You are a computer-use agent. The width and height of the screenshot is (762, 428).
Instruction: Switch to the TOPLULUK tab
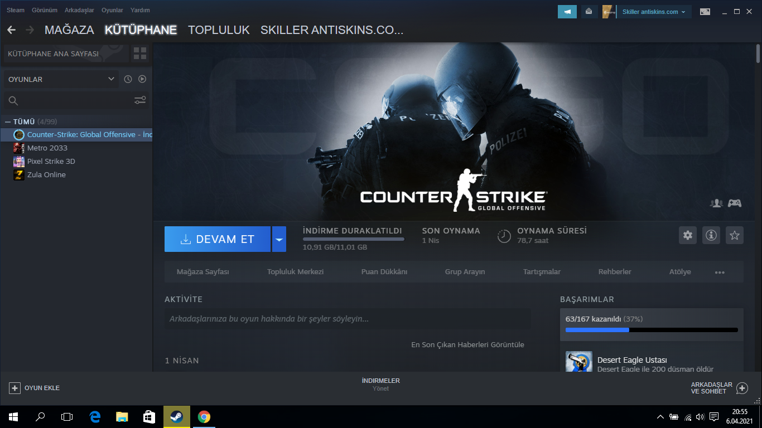tap(219, 30)
